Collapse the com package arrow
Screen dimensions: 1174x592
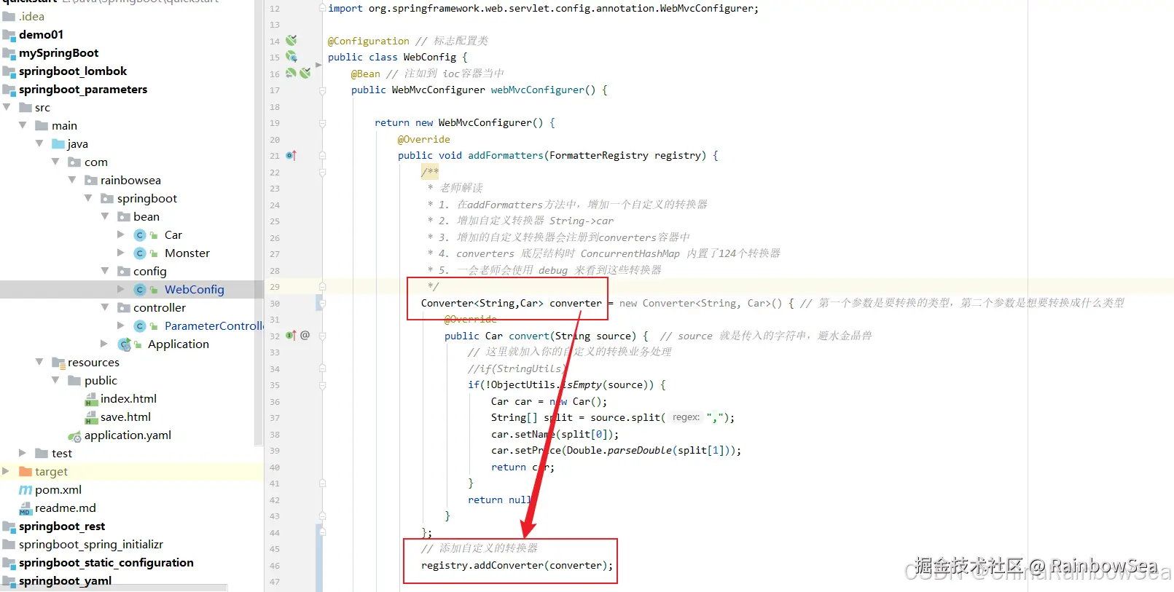55,162
